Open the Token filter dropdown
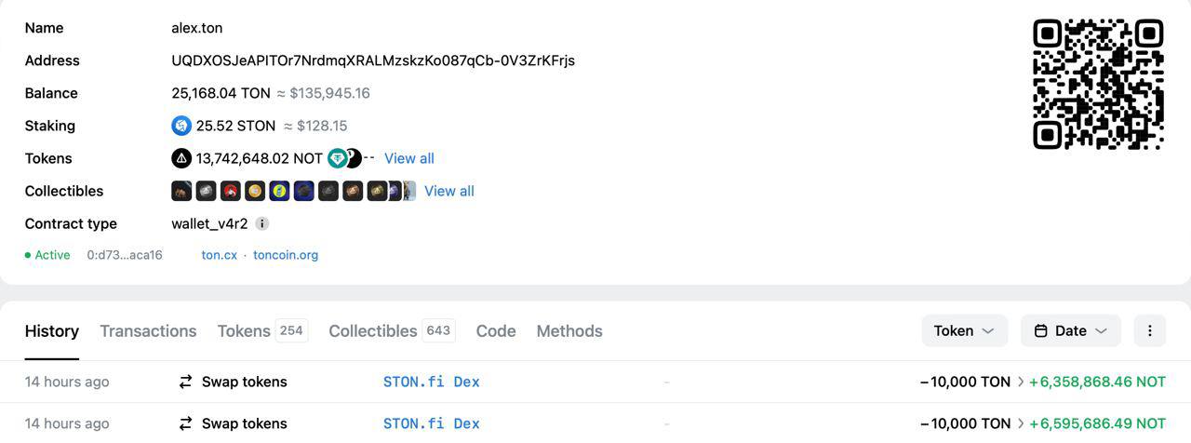Viewport: 1191px width, 443px height. 964,330
